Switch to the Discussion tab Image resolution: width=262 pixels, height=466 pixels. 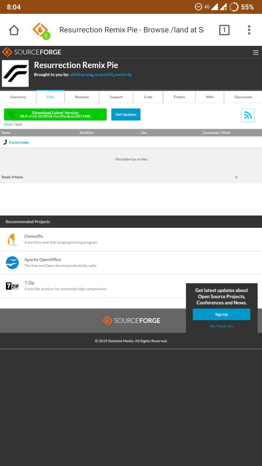click(243, 97)
